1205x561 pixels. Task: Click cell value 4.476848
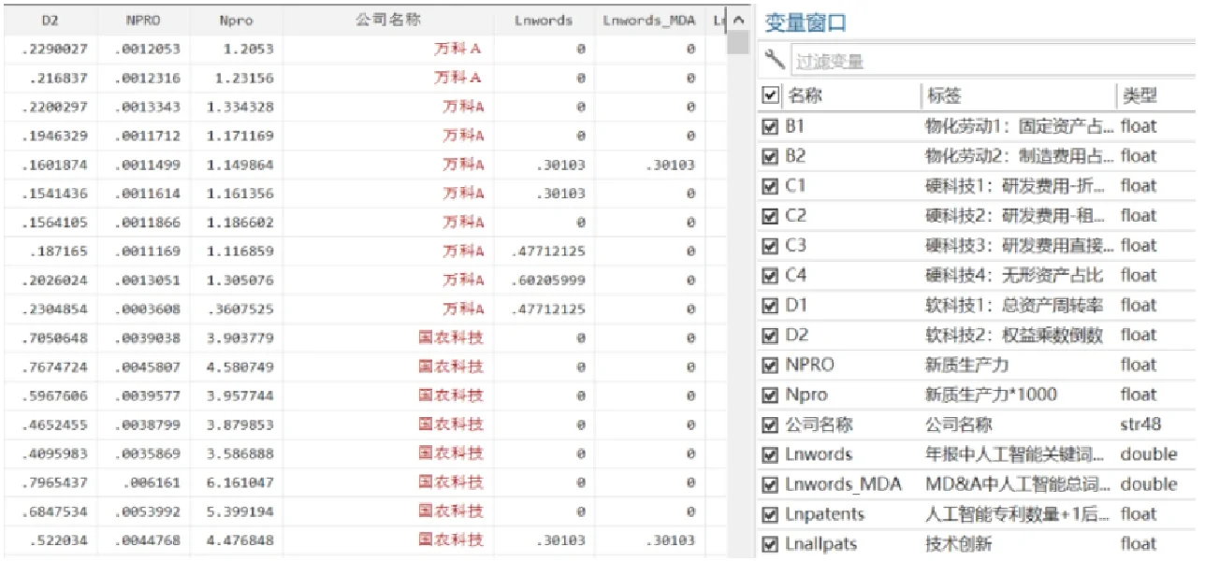tap(240, 540)
